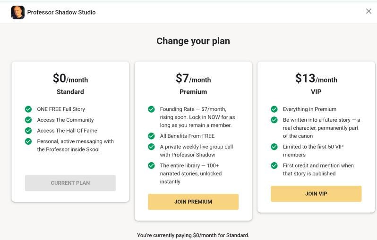Click the checkmark next to The entire library
Image resolution: width=377 pixels, height=240 pixels.
click(151, 166)
